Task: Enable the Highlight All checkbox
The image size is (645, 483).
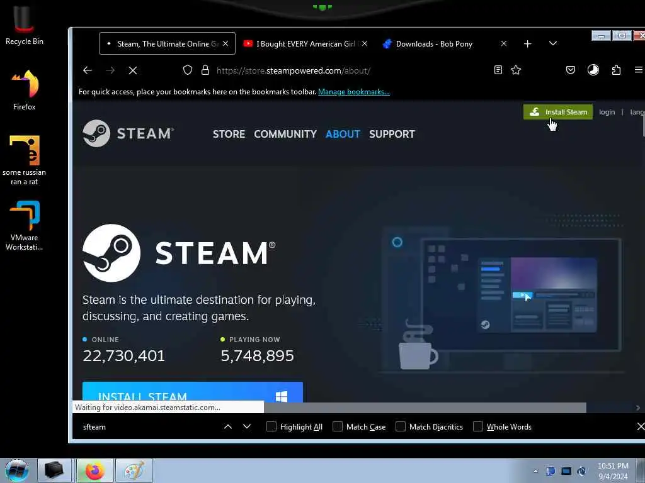Action: coord(271,427)
